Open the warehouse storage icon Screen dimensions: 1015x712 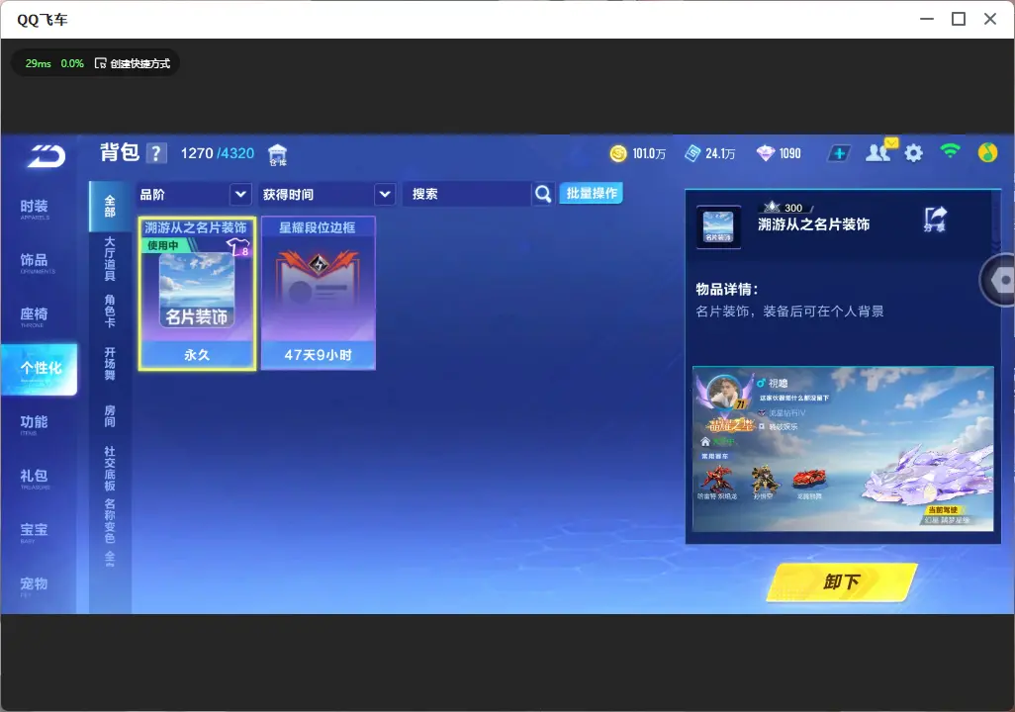pyautogui.click(x=278, y=154)
